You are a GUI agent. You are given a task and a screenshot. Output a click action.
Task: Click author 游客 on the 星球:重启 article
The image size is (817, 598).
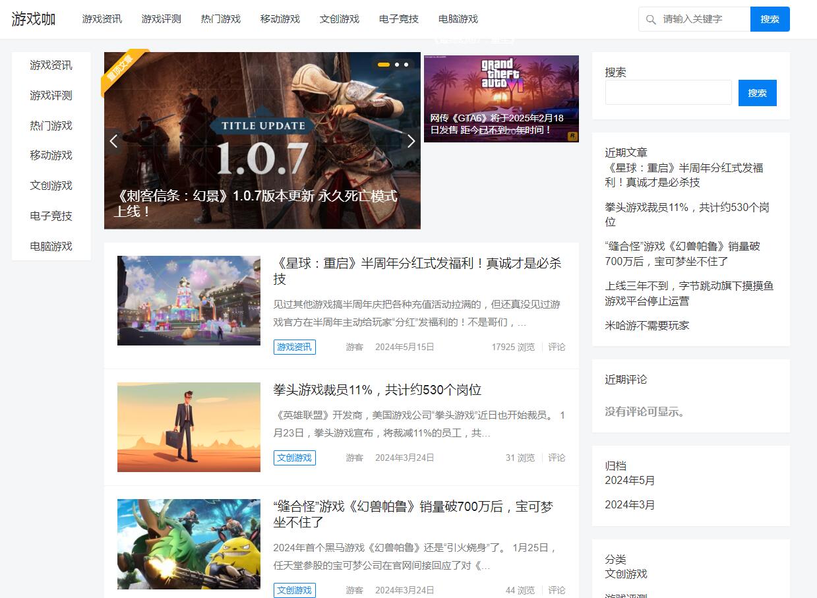click(355, 347)
